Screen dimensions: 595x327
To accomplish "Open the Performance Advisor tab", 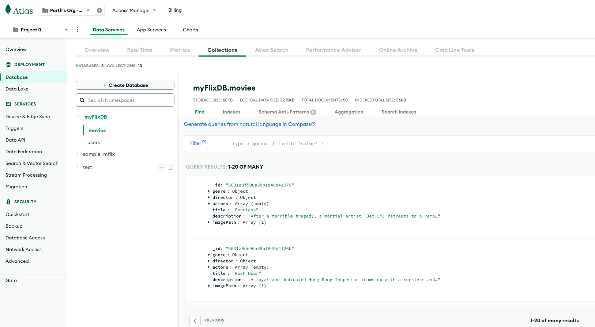I will coord(334,50).
